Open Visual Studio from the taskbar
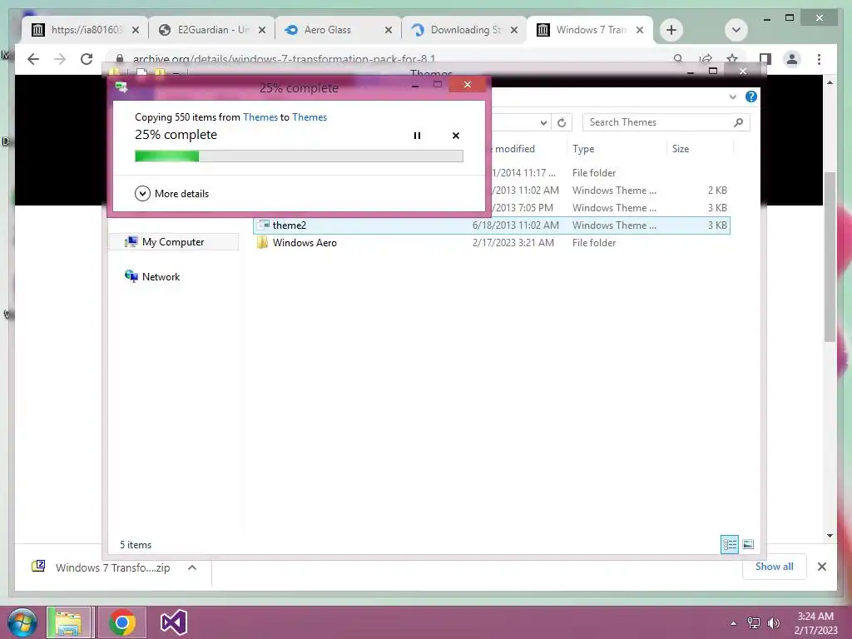This screenshot has height=639, width=852. click(x=174, y=622)
